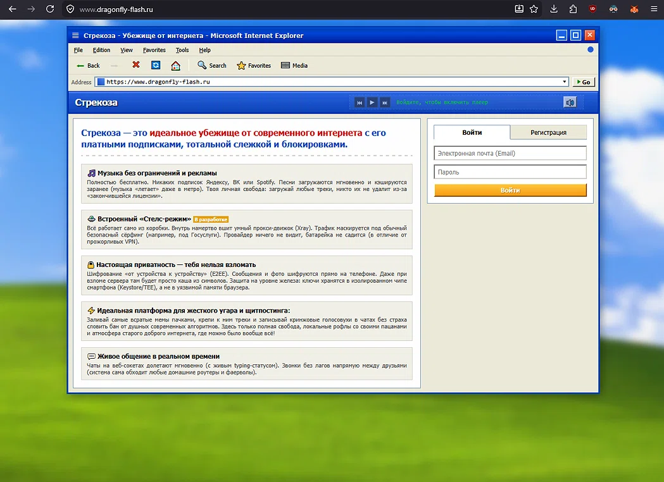Click the save-to-Pocket tray icon

[x=519, y=9]
